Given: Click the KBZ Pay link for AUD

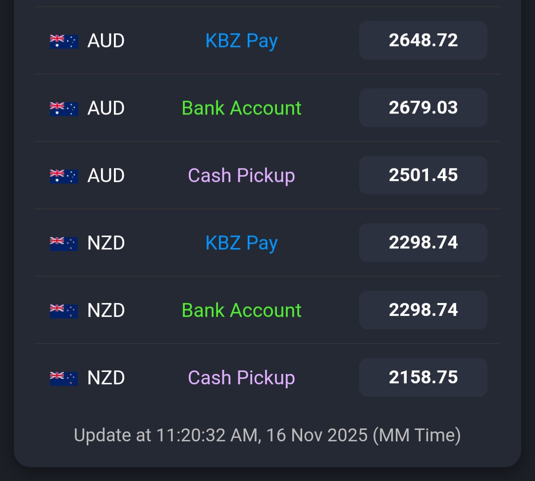Looking at the screenshot, I should pos(241,41).
